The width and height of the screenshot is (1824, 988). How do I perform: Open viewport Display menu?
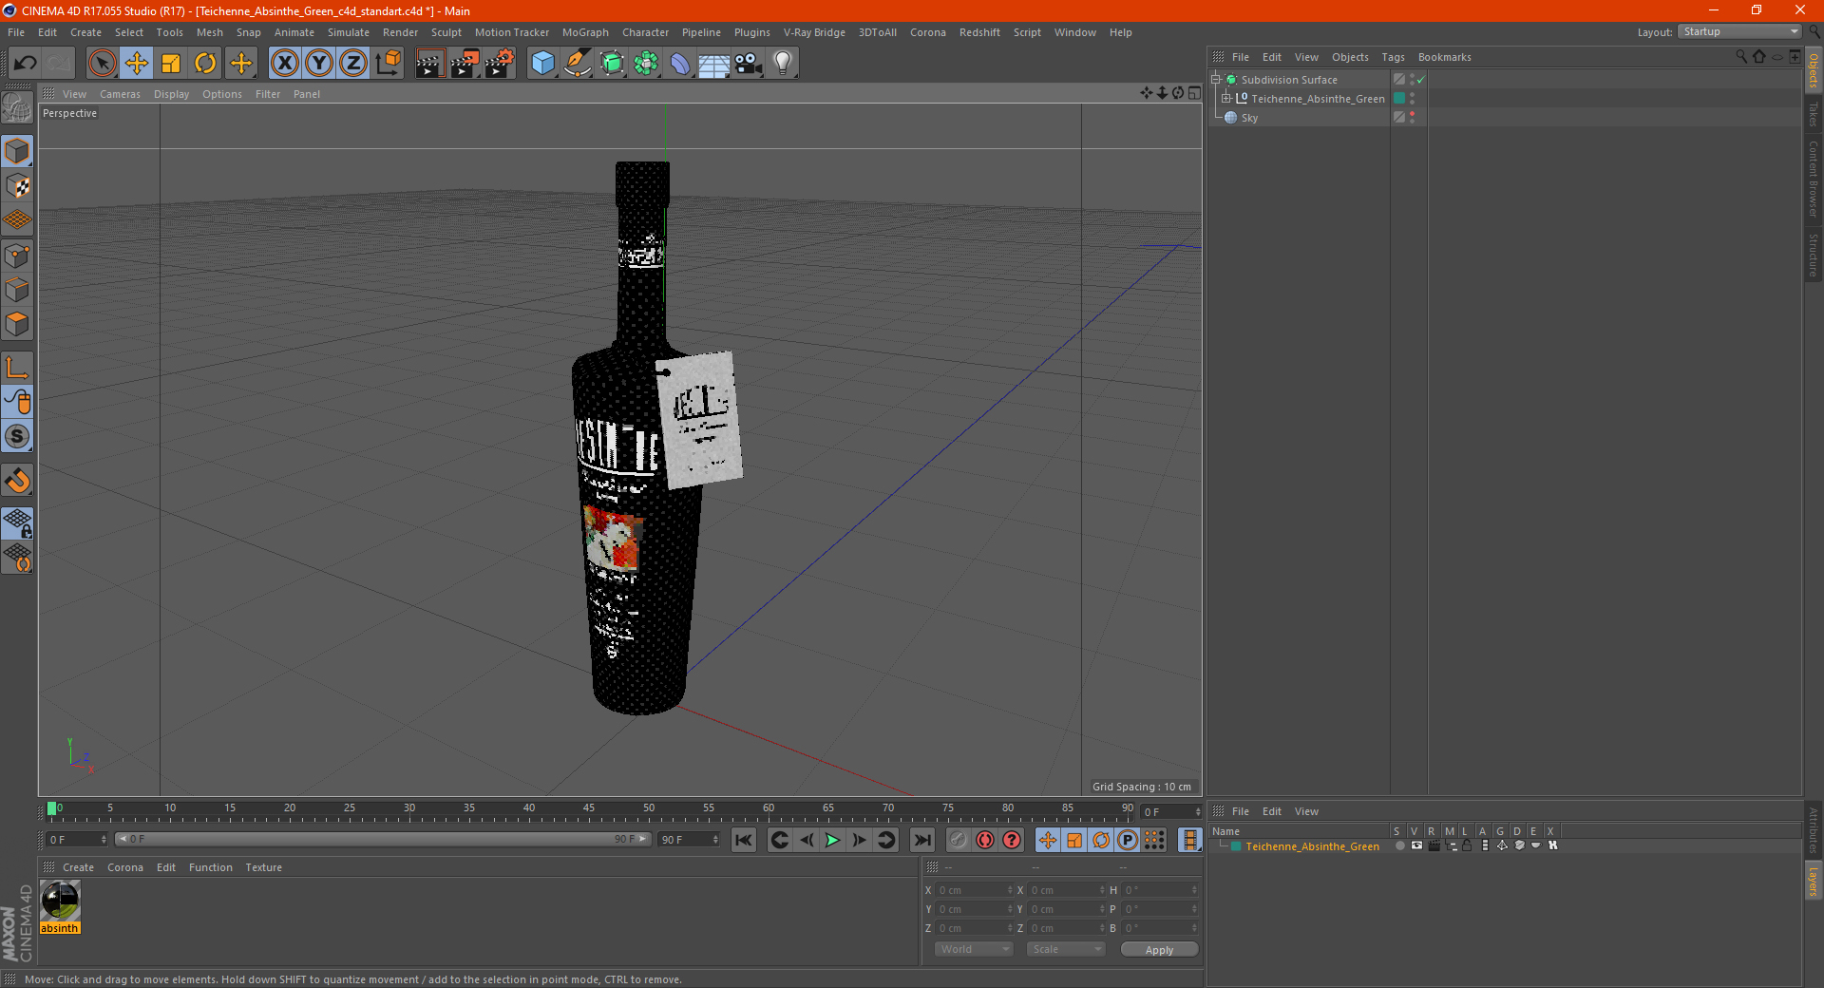(171, 94)
